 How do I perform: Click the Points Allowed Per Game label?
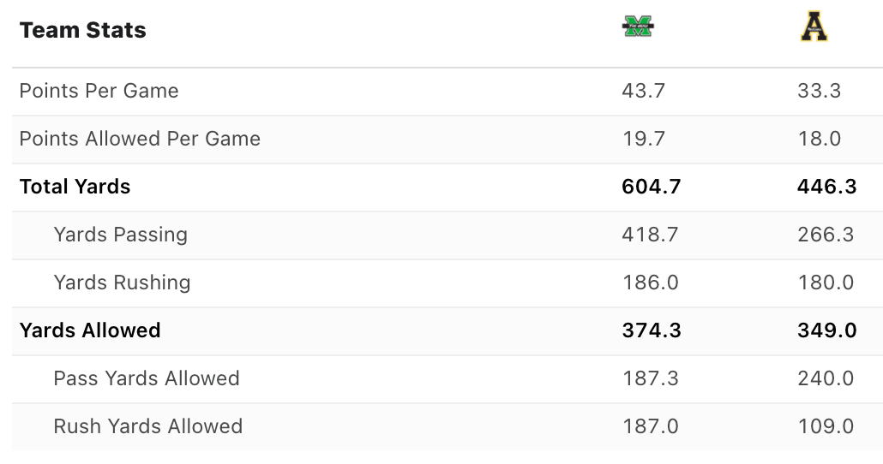tap(141, 139)
